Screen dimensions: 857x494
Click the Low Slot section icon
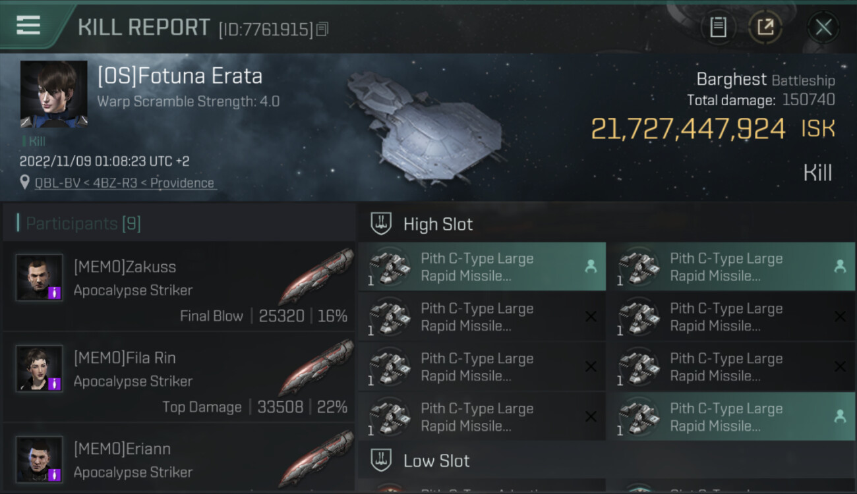point(381,460)
